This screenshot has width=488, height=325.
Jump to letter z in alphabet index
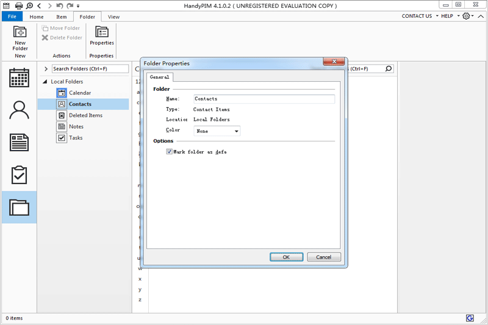coord(140,299)
